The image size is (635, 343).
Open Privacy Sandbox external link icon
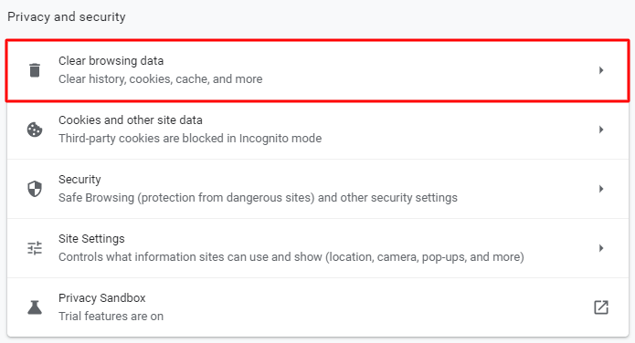pos(601,307)
